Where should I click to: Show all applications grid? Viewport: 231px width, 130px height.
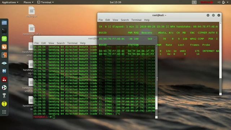coord(4,112)
